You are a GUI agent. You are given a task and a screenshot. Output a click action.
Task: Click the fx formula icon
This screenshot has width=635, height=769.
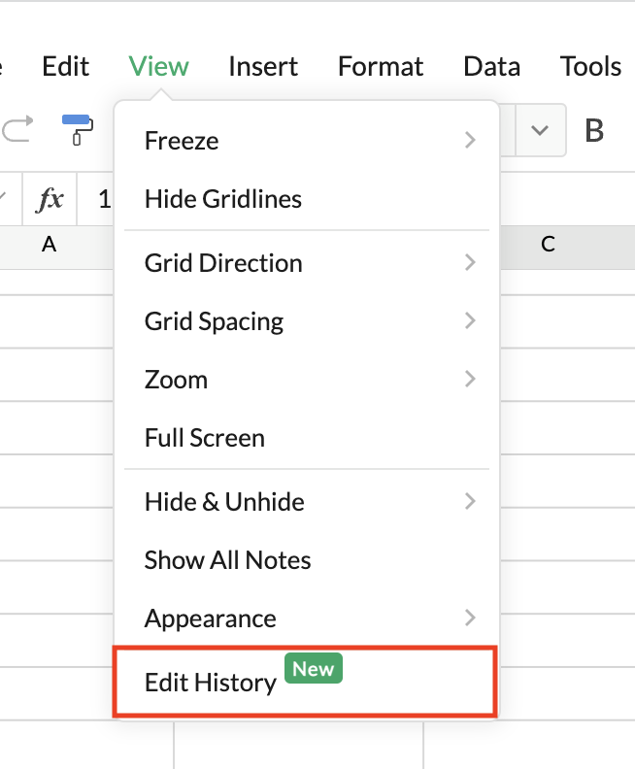[x=50, y=200]
